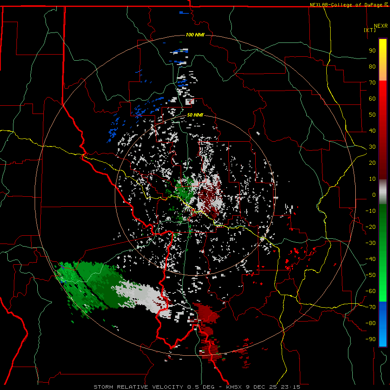The height and width of the screenshot is (390, 390).
Task: Click the -90 legend value
Action: pos(370,339)
